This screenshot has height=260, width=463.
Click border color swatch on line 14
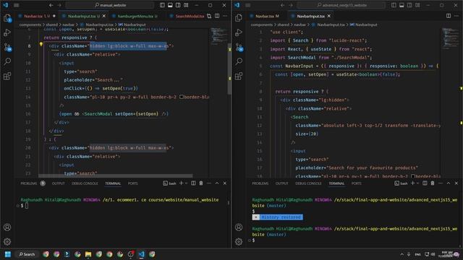tap(182, 97)
